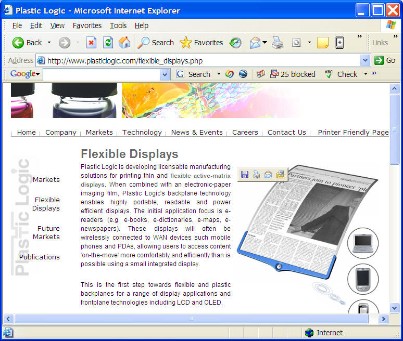Open the Address bar URL dropdown
This screenshot has width=403, height=341.
365,60
